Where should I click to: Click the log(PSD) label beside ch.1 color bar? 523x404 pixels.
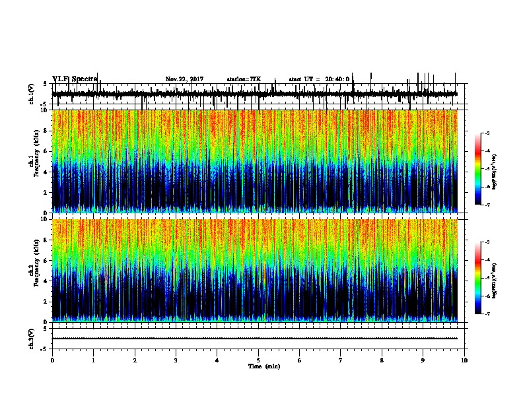(x=495, y=172)
